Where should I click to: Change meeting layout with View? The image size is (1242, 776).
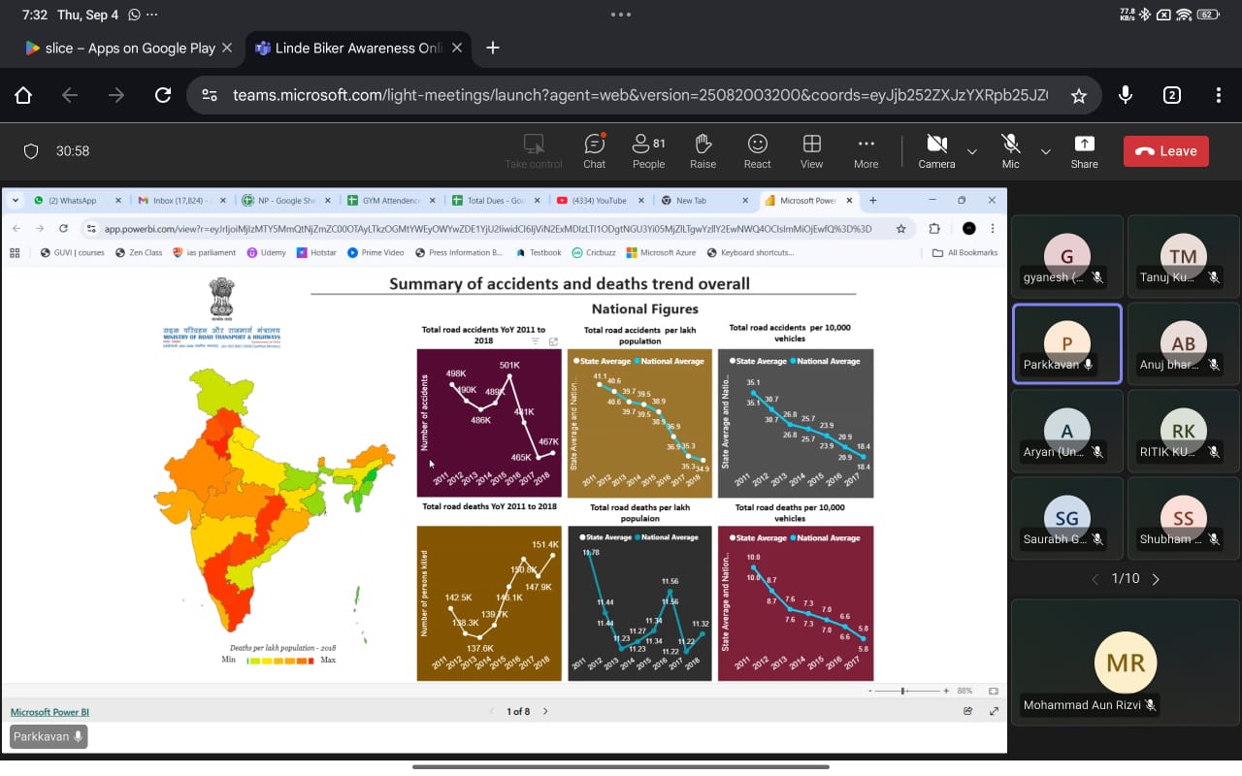pyautogui.click(x=811, y=150)
